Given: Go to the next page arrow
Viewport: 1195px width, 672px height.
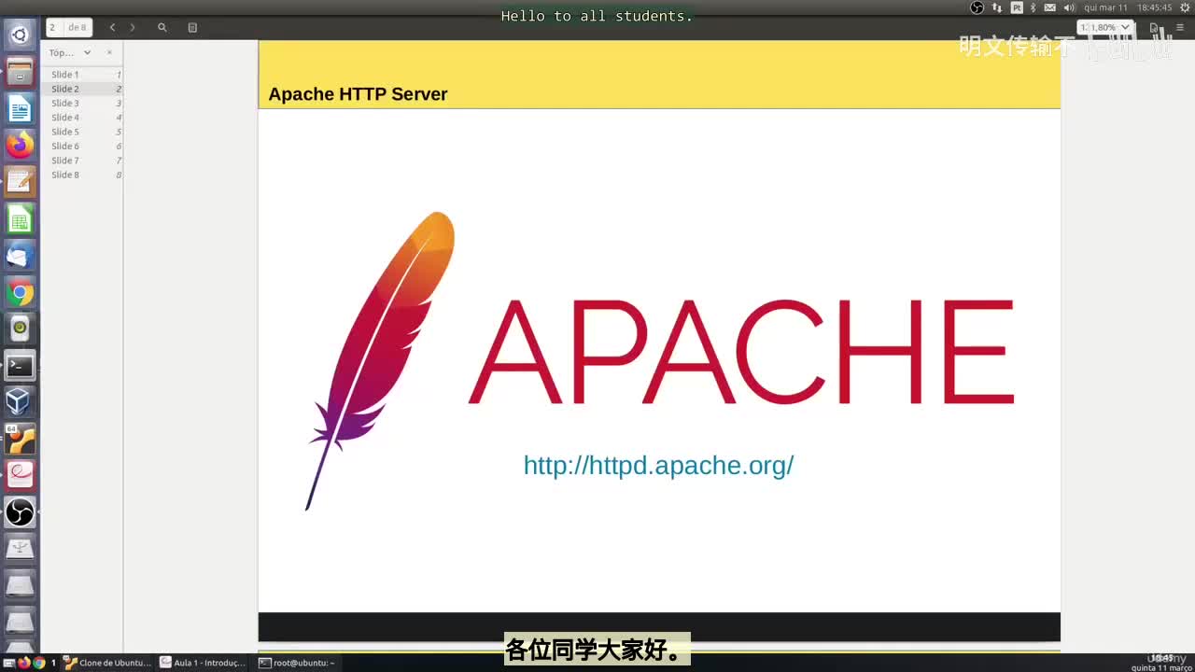Looking at the screenshot, I should (x=132, y=28).
